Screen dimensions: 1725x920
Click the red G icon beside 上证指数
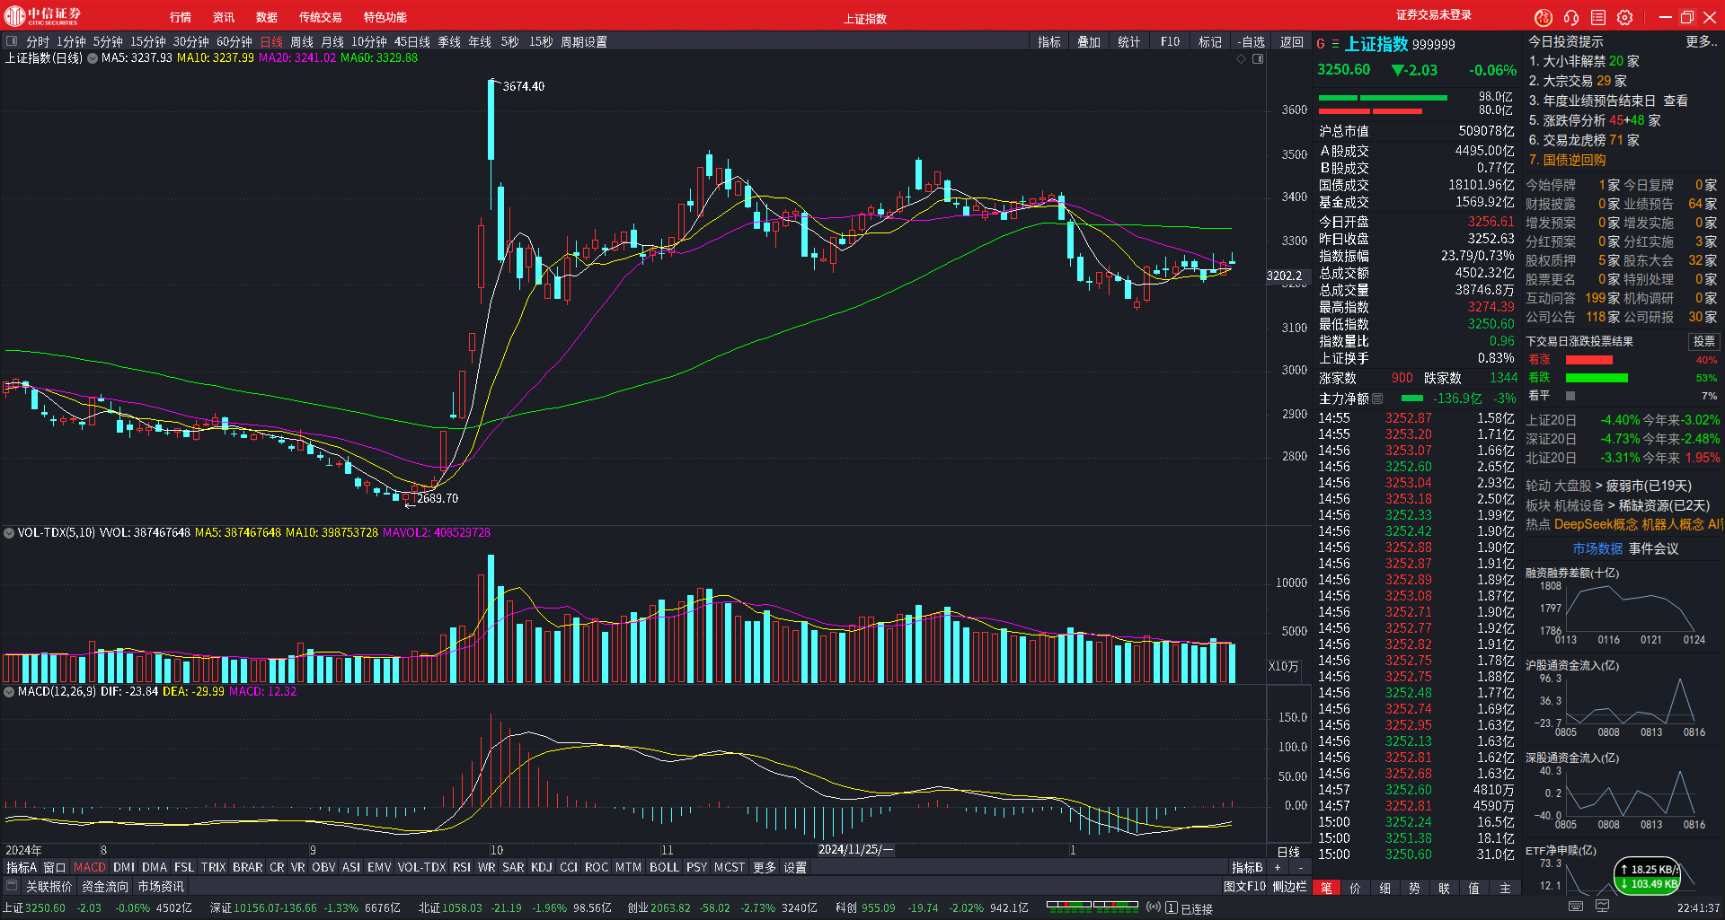1321,44
